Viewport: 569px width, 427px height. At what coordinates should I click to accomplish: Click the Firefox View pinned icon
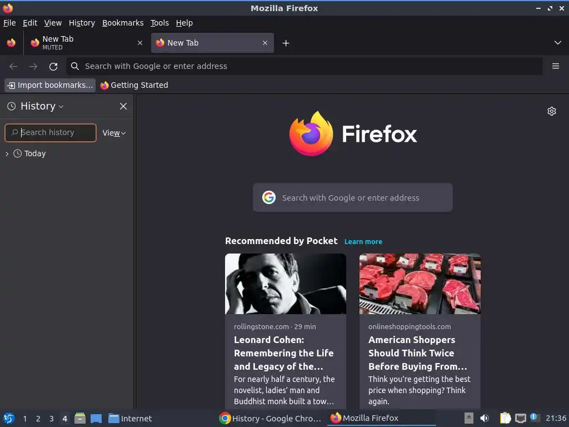pos(11,43)
